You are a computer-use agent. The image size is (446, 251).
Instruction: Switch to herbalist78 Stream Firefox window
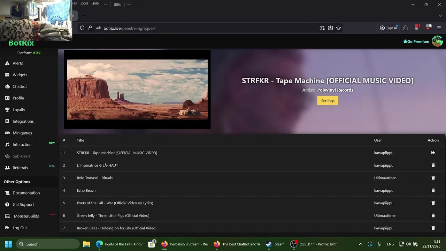tap(184, 244)
